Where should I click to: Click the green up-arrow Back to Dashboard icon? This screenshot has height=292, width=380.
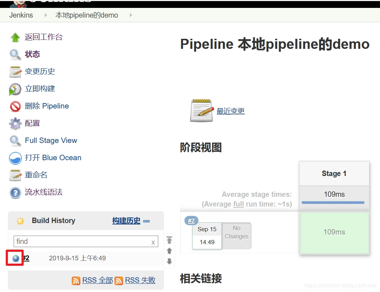click(15, 37)
